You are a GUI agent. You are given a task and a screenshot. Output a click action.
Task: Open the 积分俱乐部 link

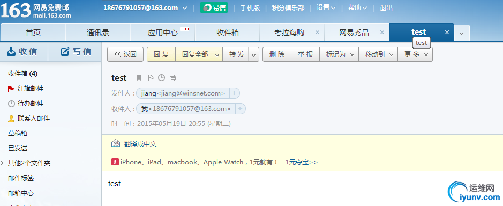[x=288, y=8]
